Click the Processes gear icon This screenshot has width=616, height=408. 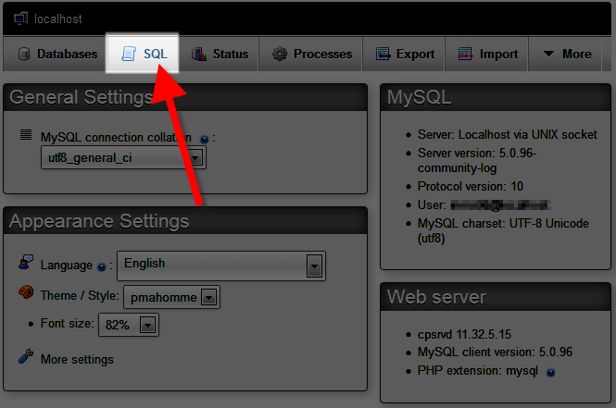point(279,55)
